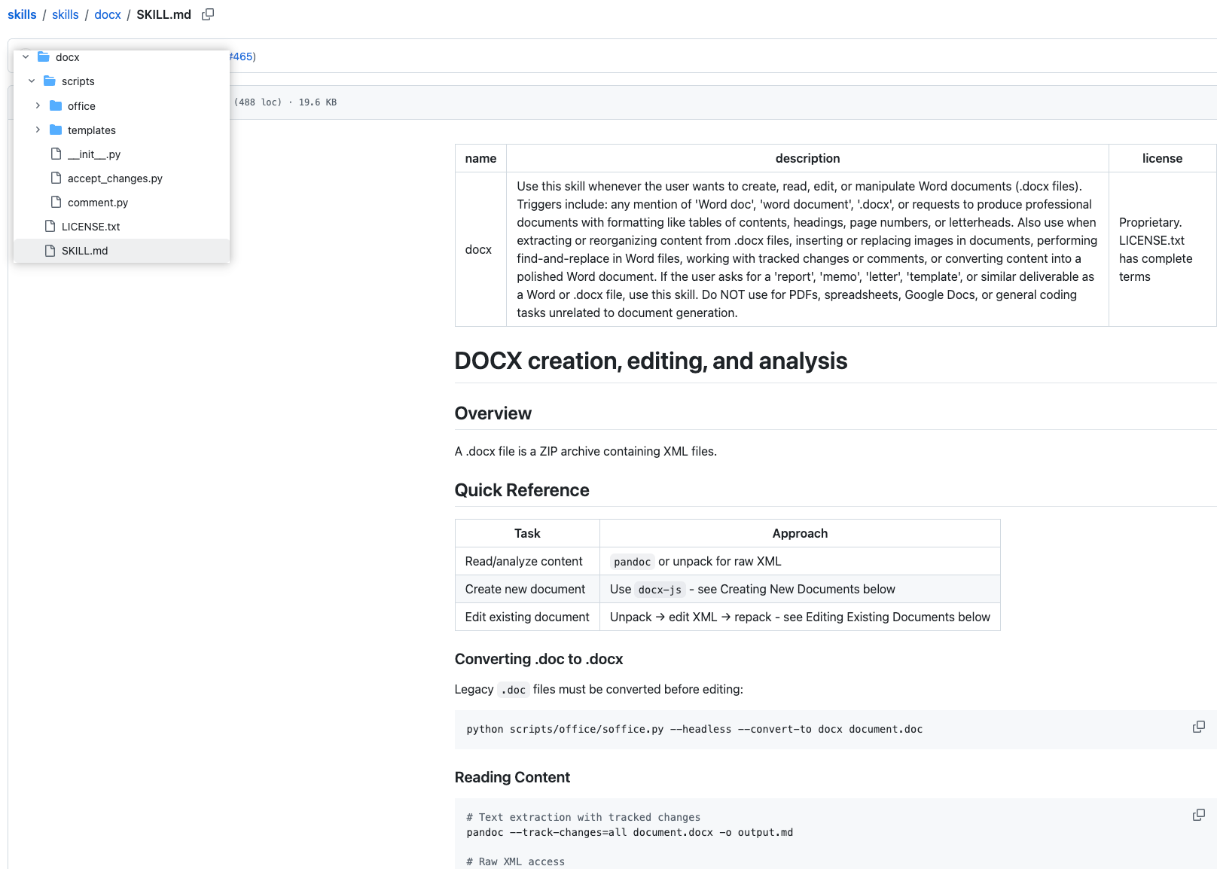Open the second 'skills' breadcrumb link
1217x869 pixels.
click(66, 14)
